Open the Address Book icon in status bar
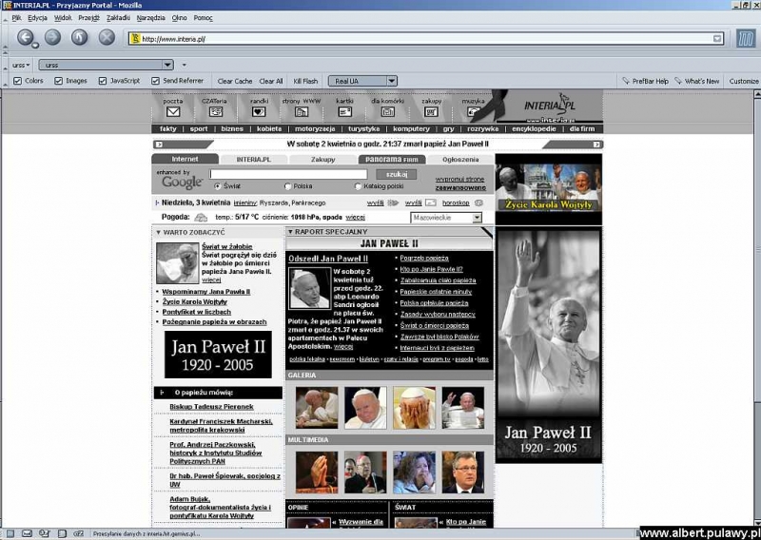The image size is (761, 540). tap(62, 533)
